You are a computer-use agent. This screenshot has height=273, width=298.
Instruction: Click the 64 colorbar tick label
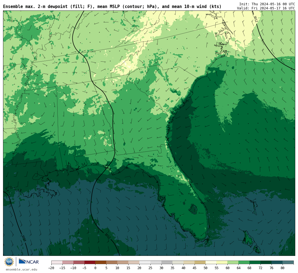coord(239,268)
